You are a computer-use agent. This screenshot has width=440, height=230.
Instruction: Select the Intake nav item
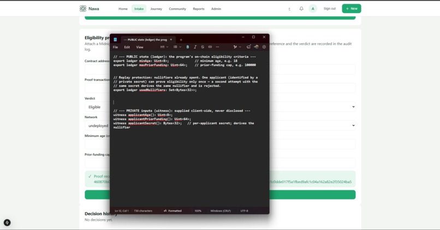coord(139,9)
